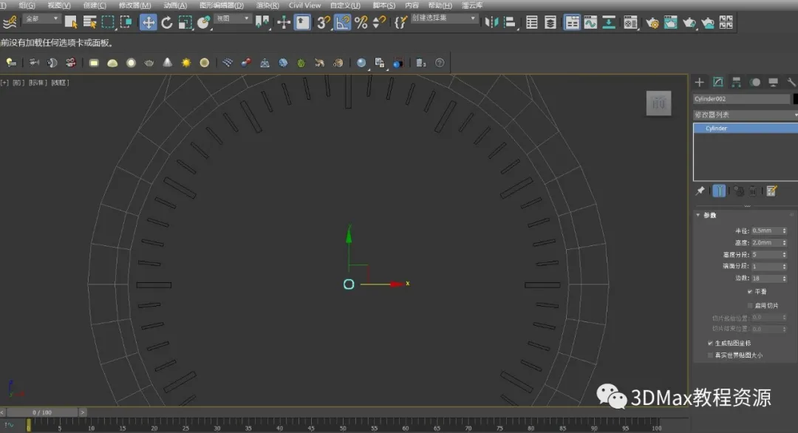This screenshot has width=798, height=433.
Task: Open the named selection sets dropdown
Action: tap(444, 18)
